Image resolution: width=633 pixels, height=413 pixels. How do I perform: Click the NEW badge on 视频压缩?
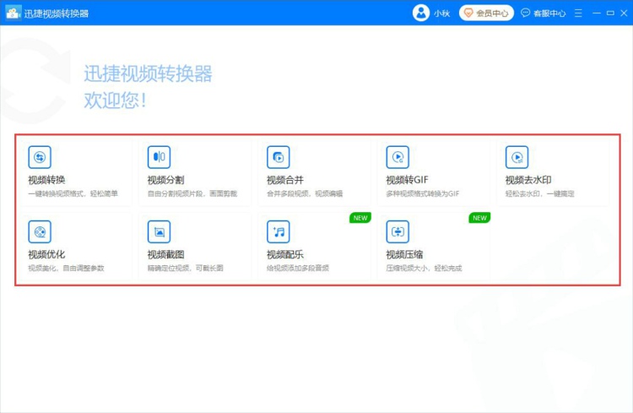(479, 218)
